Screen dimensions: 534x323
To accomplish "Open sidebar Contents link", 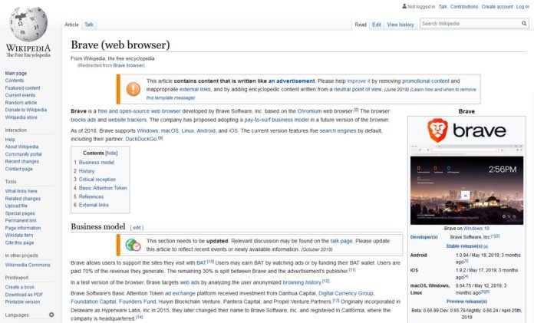I will pyautogui.click(x=15, y=81).
